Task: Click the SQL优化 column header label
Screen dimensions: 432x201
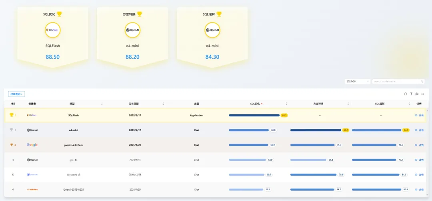Action: (255, 104)
